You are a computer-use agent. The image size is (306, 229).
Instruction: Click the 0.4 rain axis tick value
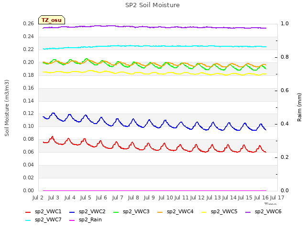[284, 124]
